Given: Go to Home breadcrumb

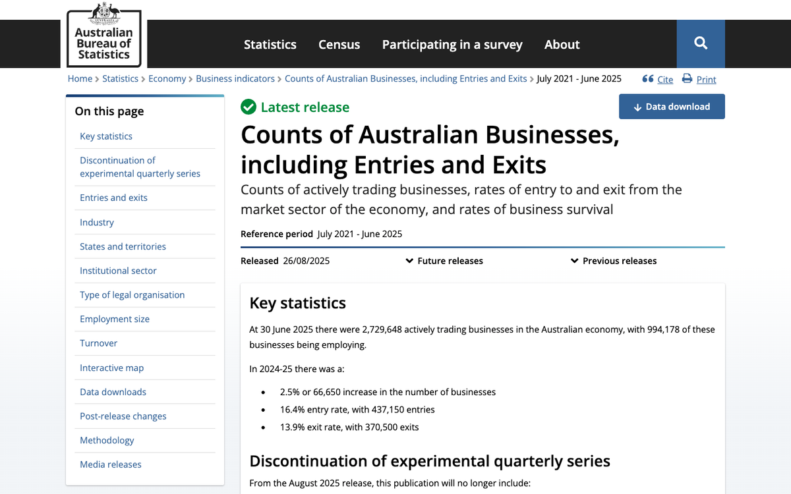Looking at the screenshot, I should [x=80, y=78].
